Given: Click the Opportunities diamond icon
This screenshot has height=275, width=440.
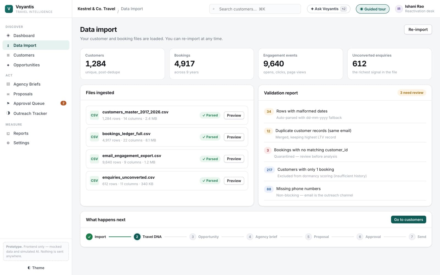Looking at the screenshot, I should [8, 65].
